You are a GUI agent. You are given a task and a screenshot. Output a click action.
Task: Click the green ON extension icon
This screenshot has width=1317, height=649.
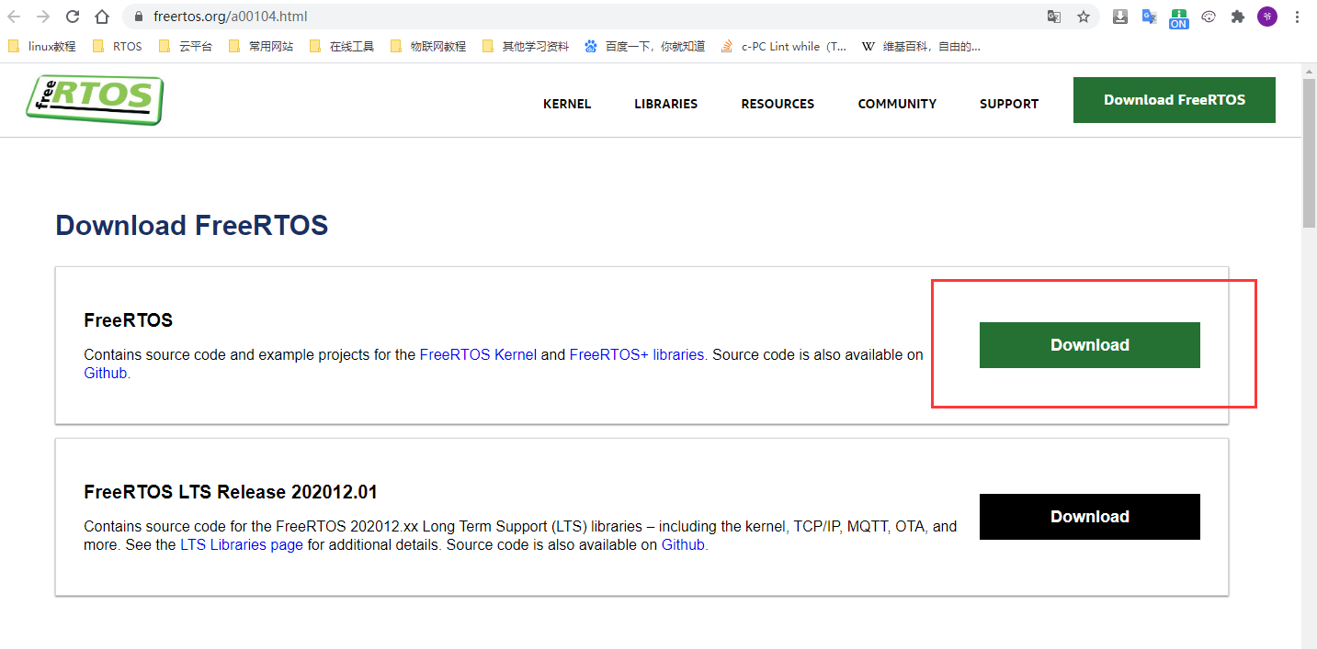[1178, 18]
